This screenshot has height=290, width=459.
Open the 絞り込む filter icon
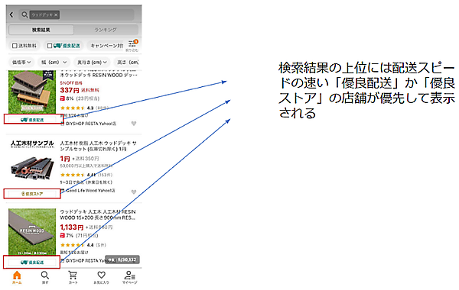pos(132,46)
